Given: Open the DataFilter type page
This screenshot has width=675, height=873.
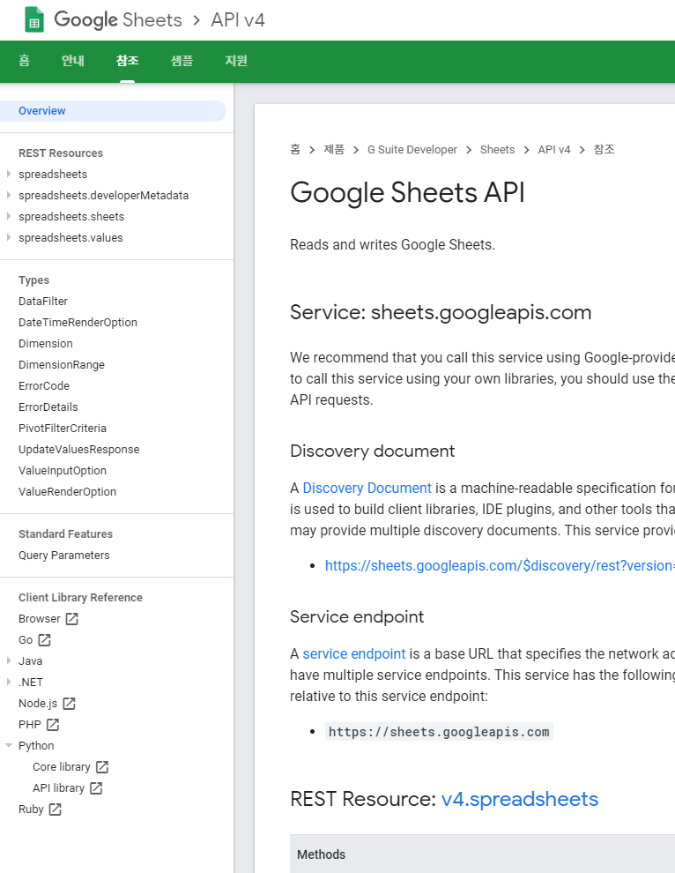Looking at the screenshot, I should (x=43, y=302).
